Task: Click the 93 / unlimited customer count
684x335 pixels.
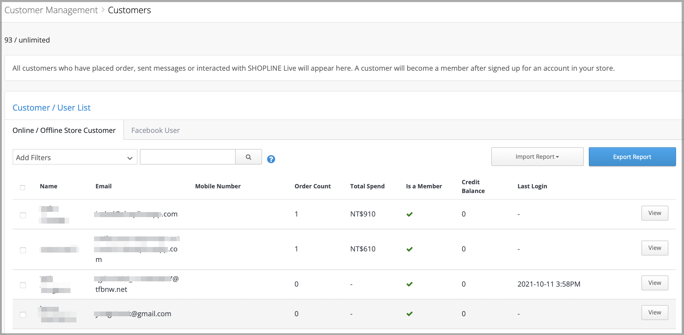Action: (x=27, y=40)
